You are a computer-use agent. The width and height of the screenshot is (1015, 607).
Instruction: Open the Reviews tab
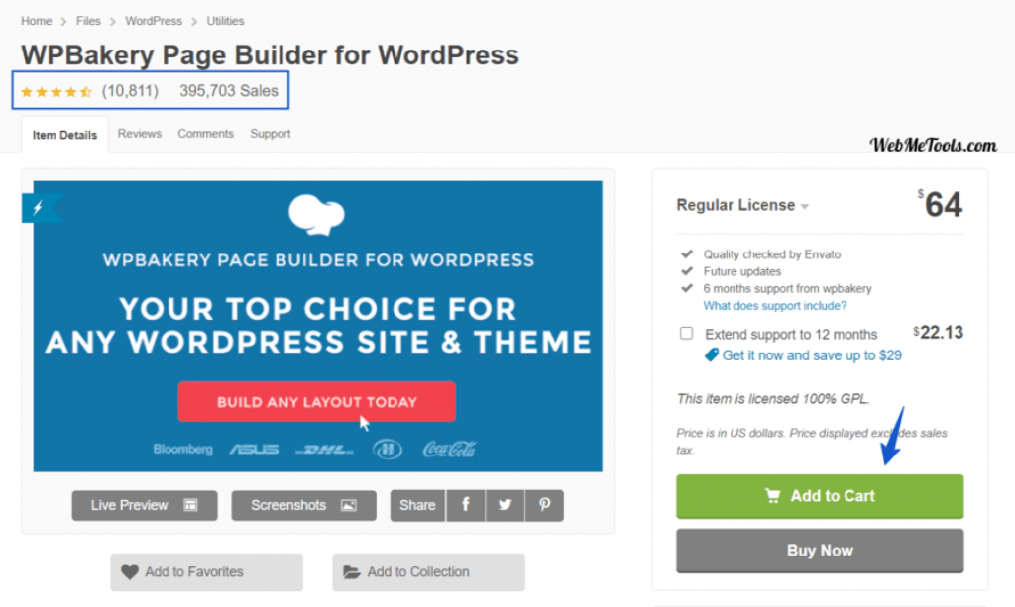pyautogui.click(x=139, y=133)
